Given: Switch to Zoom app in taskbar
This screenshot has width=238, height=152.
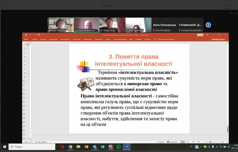Looking at the screenshot, I should (x=127, y=147).
